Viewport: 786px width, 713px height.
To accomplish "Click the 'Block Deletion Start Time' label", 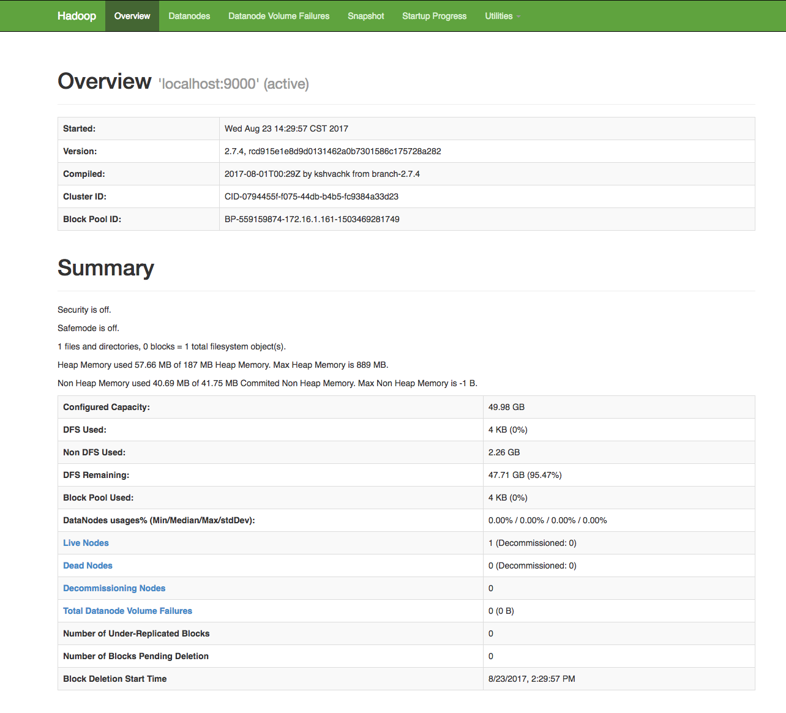I will point(114,679).
